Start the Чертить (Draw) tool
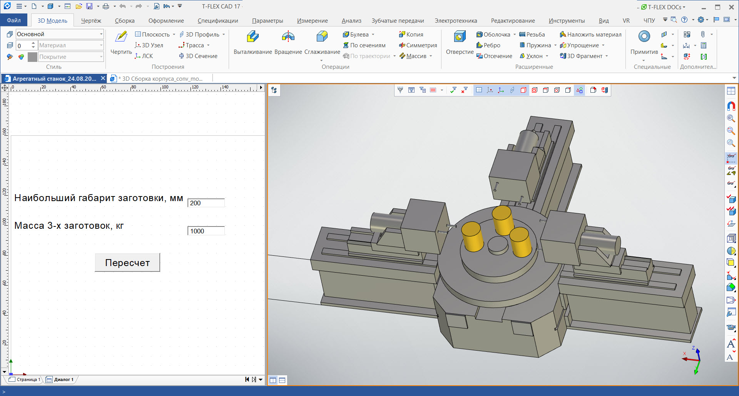This screenshot has width=739, height=396. coord(121,37)
